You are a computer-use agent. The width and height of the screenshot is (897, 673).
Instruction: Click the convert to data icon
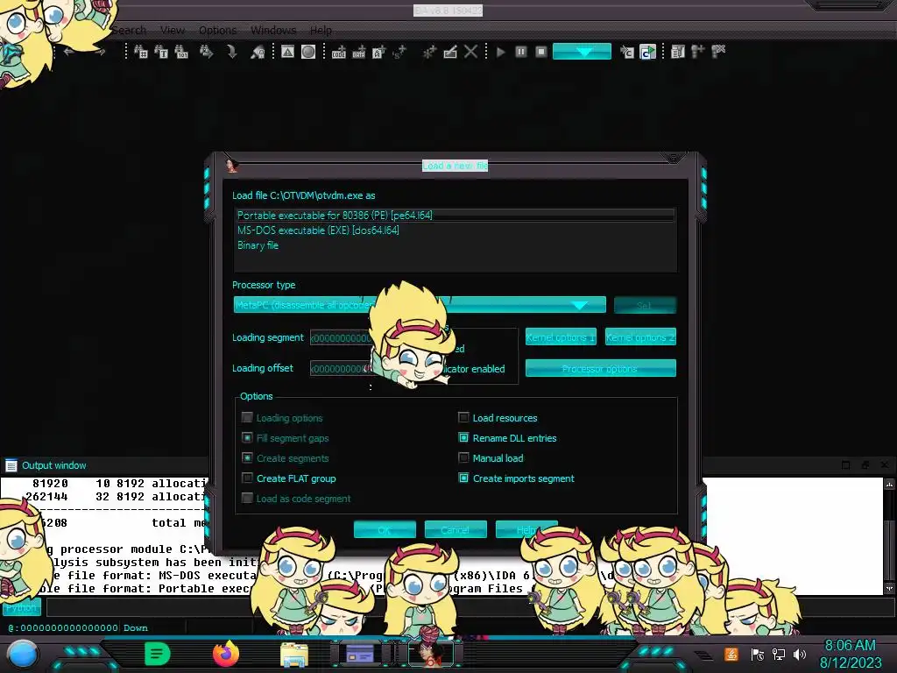pos(358,52)
